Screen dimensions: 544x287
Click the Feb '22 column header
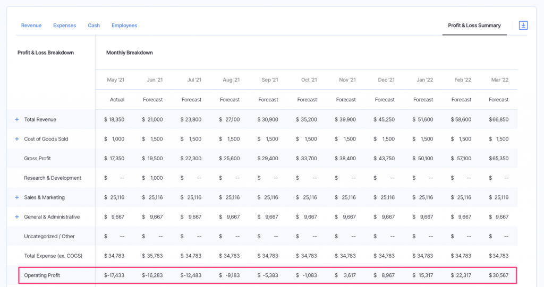(x=463, y=80)
